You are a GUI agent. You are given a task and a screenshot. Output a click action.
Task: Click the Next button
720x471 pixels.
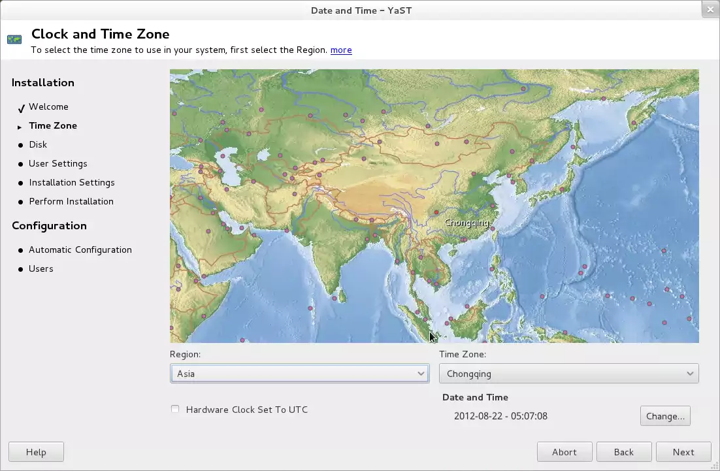(x=683, y=452)
